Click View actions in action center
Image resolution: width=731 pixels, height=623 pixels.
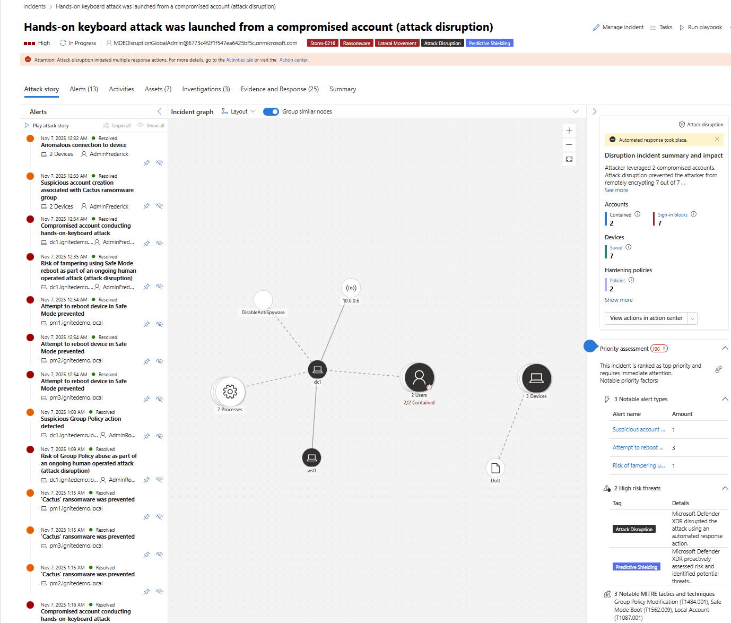coord(646,318)
